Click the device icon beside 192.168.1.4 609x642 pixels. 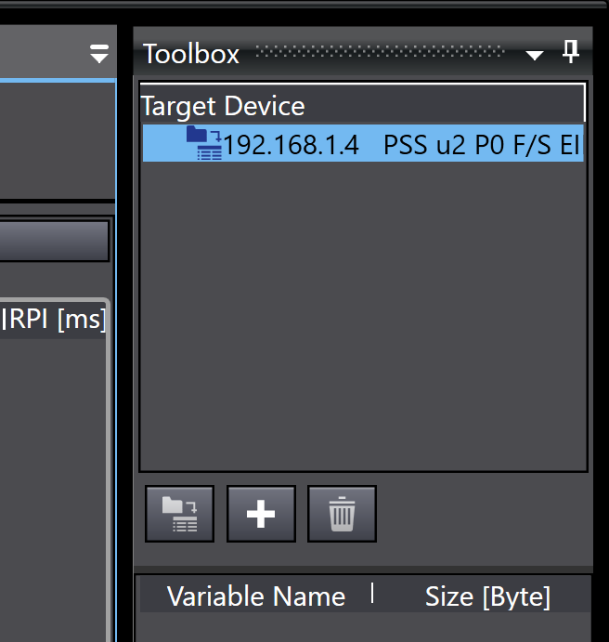203,143
